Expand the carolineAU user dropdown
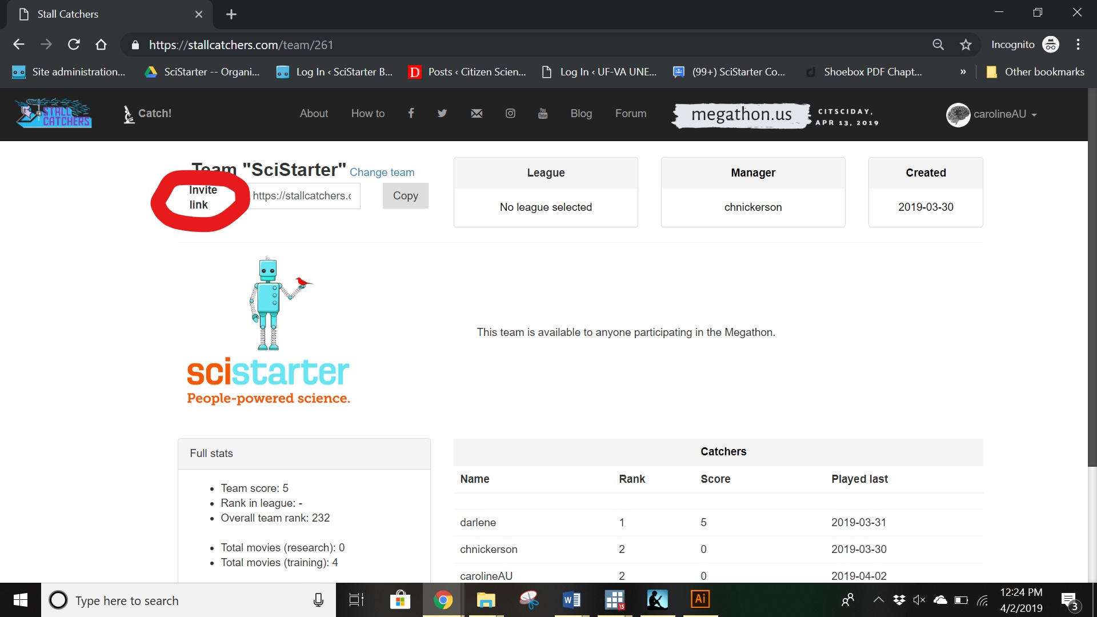The image size is (1097, 617). (1005, 114)
